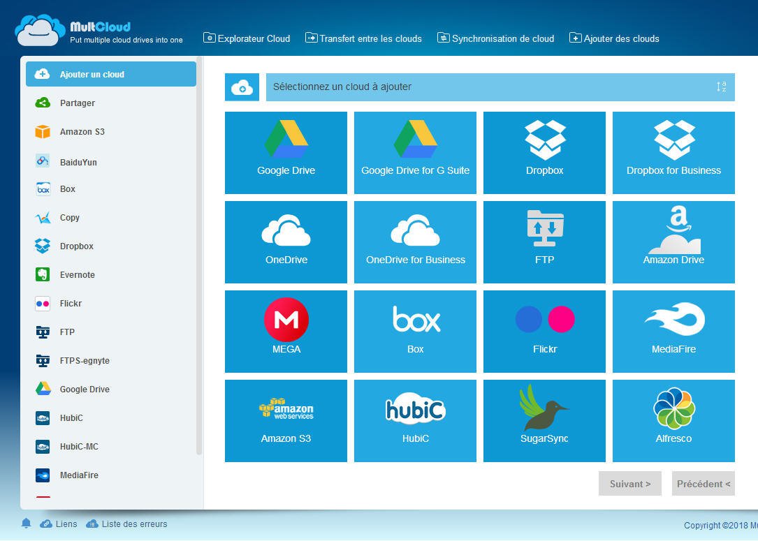Image resolution: width=758 pixels, height=541 pixels.
Task: Choose the Amazon S3 web services tile
Action: pyautogui.click(x=286, y=421)
